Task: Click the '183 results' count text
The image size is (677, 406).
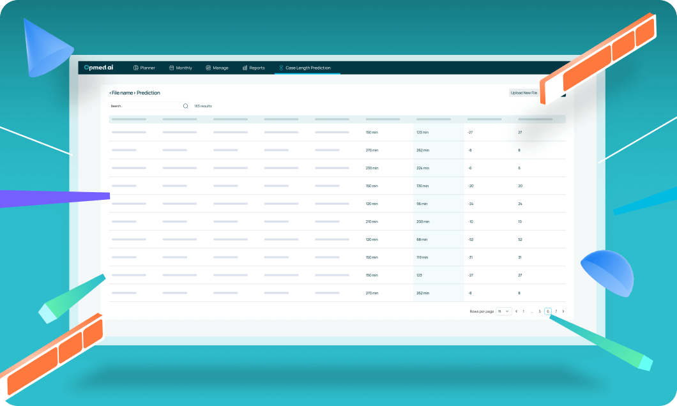Action: pos(203,106)
